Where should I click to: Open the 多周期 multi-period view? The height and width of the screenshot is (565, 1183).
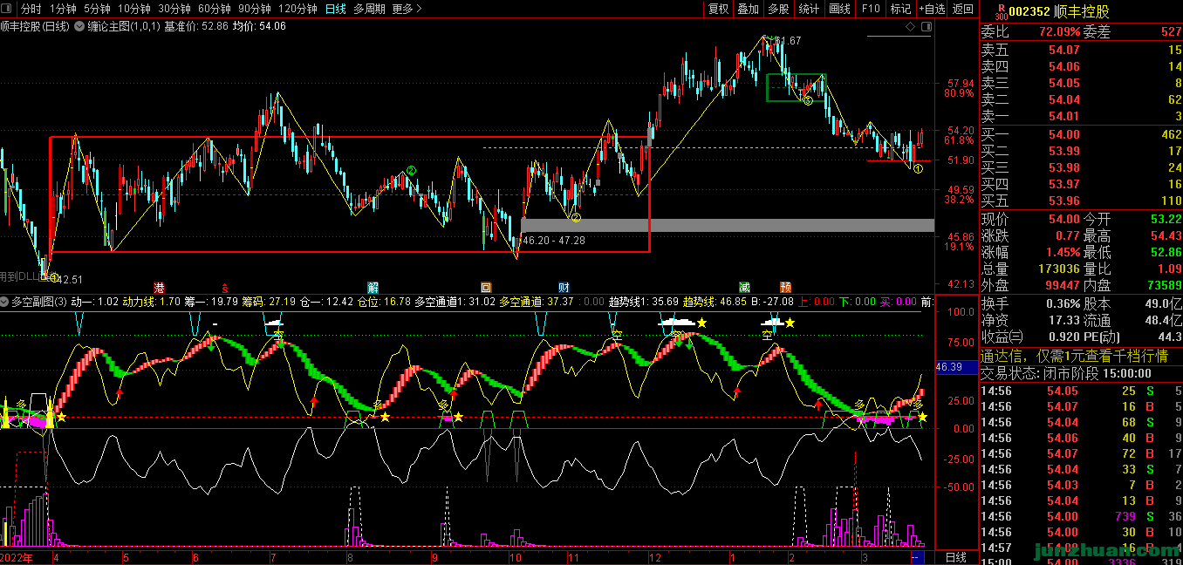[369, 9]
